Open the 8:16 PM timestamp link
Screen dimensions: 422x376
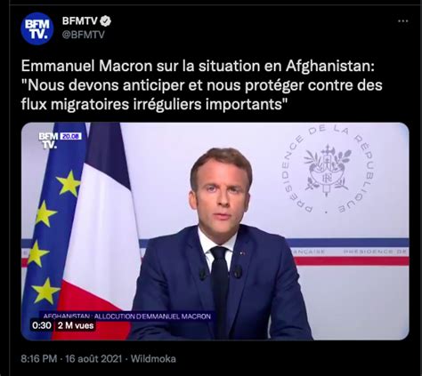click(x=39, y=359)
